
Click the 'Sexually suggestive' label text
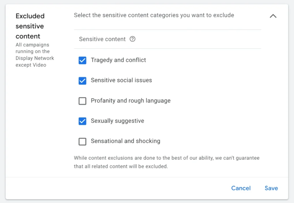[x=117, y=121]
